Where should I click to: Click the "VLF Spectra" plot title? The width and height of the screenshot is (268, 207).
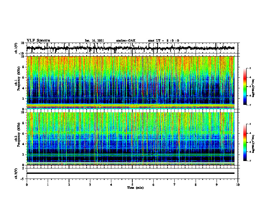click(38, 41)
